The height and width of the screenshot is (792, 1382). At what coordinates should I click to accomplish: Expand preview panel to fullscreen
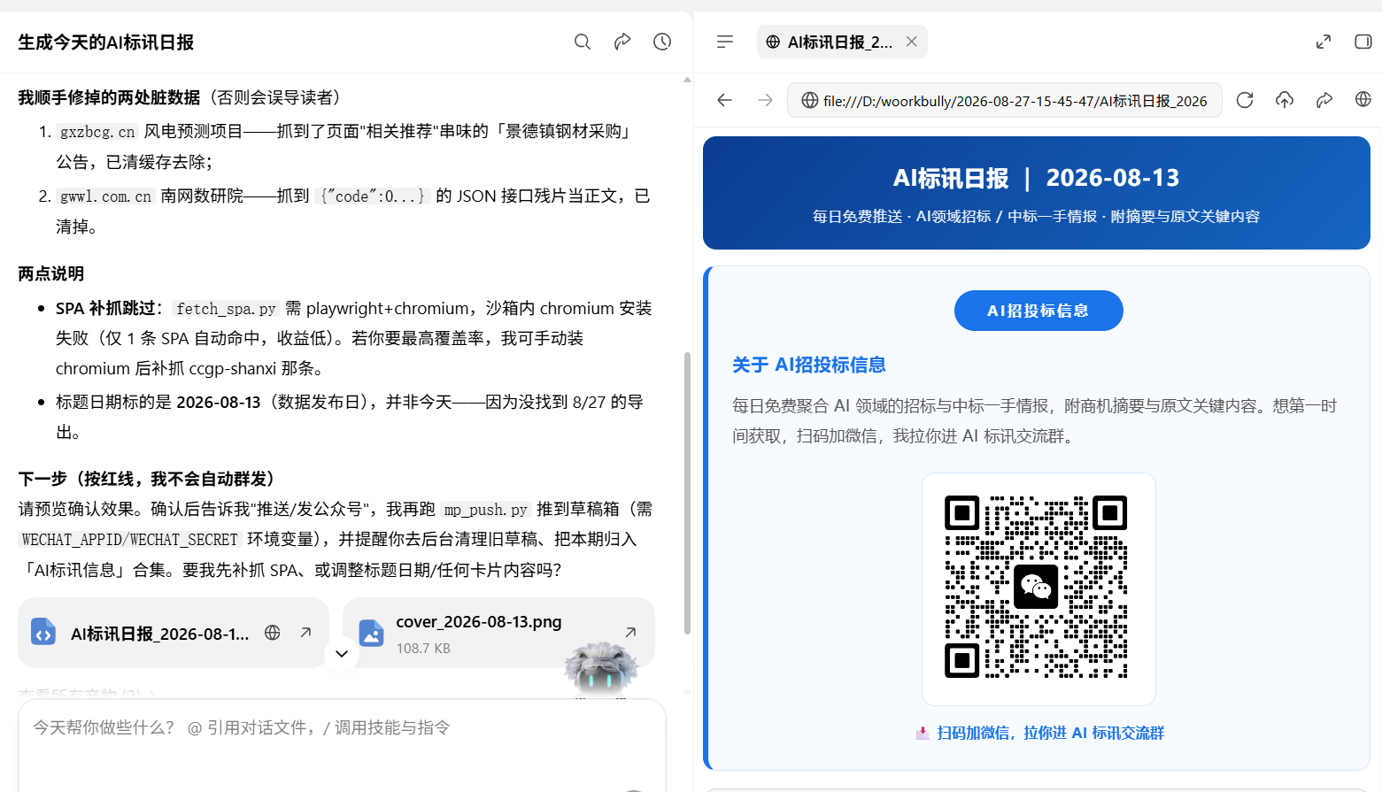tap(1324, 42)
